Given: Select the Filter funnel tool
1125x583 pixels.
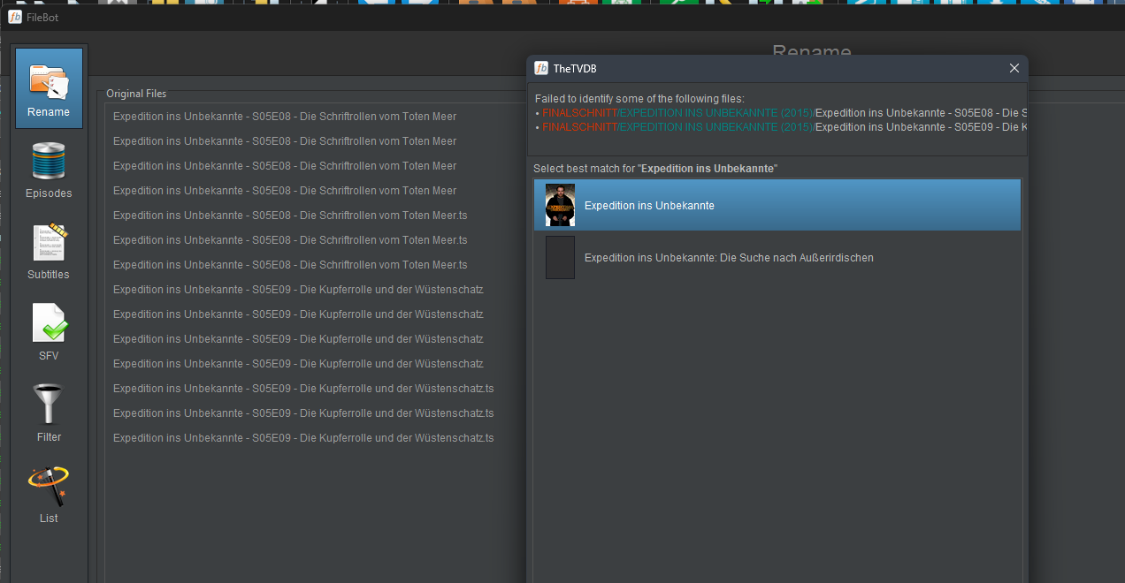Looking at the screenshot, I should [x=49, y=413].
